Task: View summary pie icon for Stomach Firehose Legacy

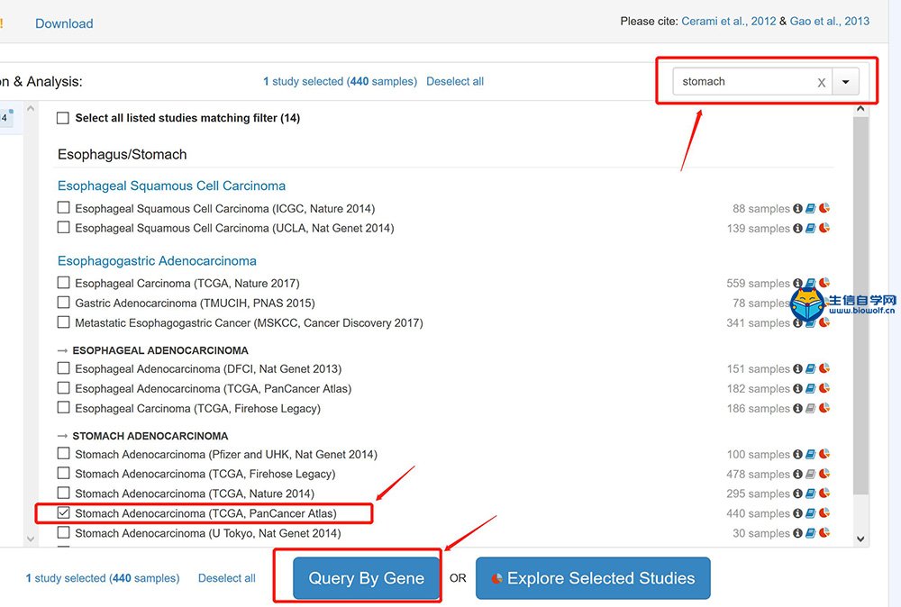Action: tap(824, 473)
